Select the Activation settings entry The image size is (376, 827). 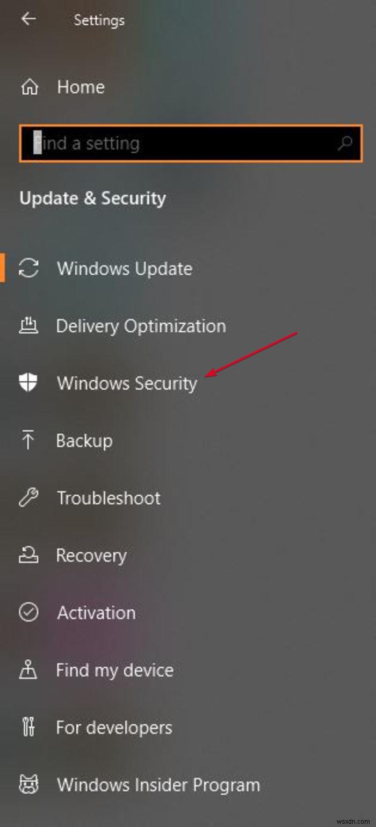(x=96, y=612)
